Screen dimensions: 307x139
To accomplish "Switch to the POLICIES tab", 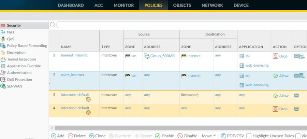I will [153, 5].
